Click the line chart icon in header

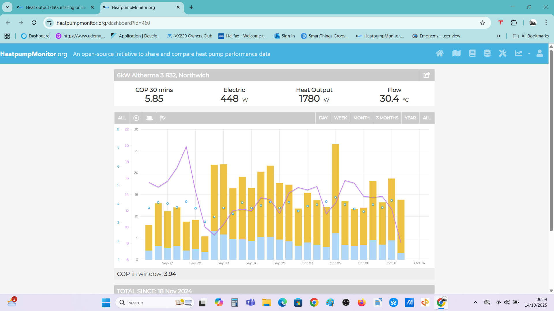[x=519, y=54]
